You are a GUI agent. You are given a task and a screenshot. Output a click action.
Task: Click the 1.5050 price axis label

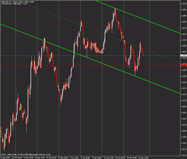184,10
